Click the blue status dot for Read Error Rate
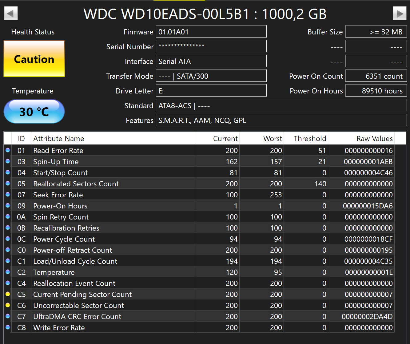 tap(8, 150)
